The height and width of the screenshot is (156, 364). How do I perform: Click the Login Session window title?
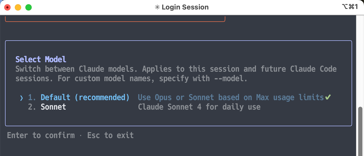185,7
